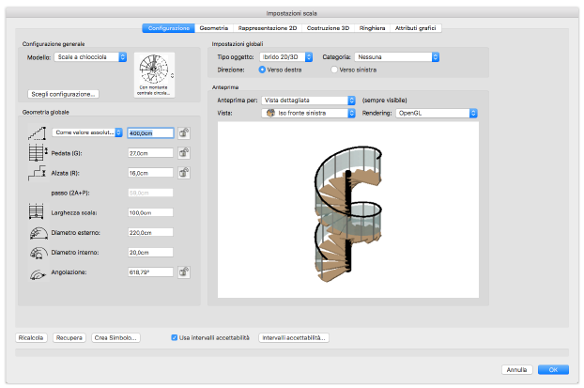Switch to the Configurazione tab

[169, 28]
